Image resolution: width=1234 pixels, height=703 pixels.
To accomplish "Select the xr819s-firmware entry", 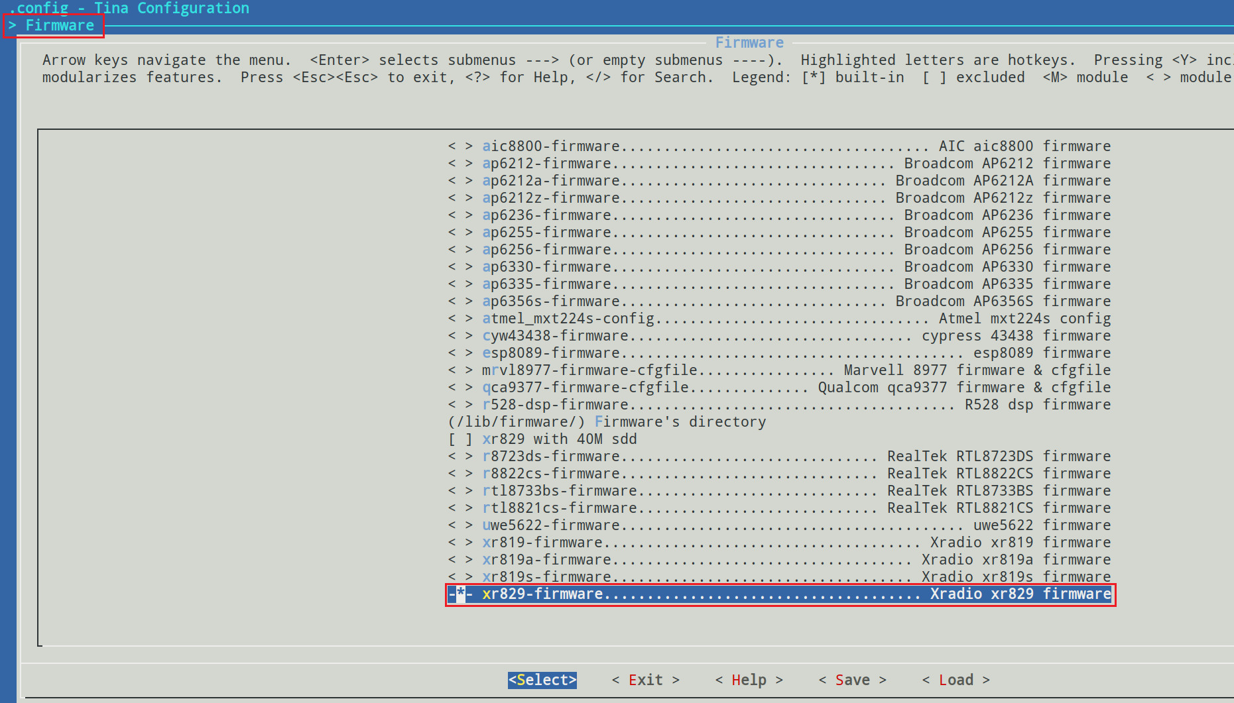I will 779,577.
